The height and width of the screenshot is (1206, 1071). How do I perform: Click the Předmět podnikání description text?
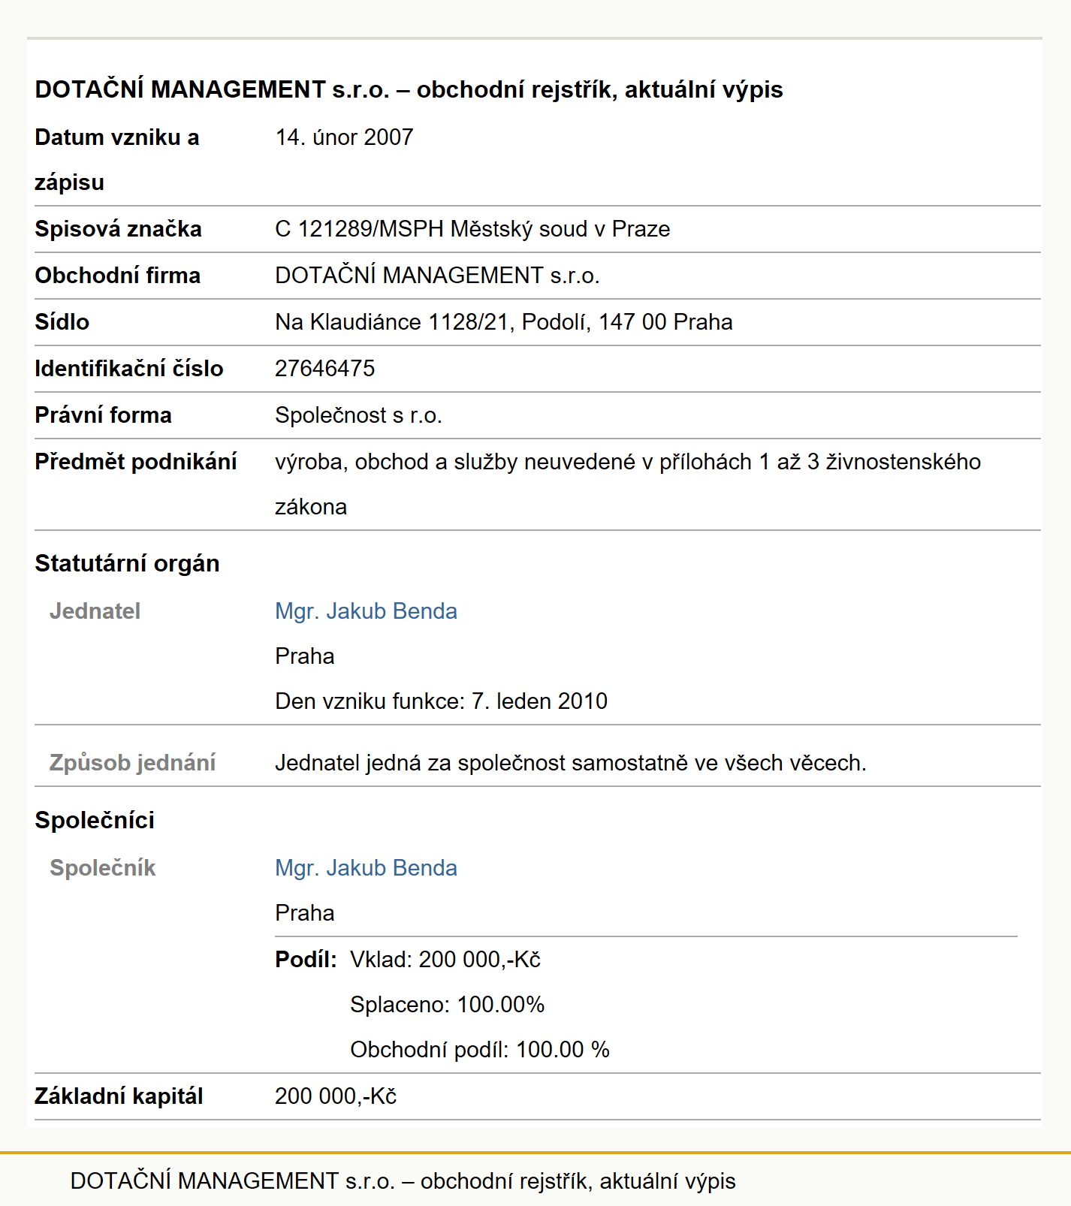628,484
